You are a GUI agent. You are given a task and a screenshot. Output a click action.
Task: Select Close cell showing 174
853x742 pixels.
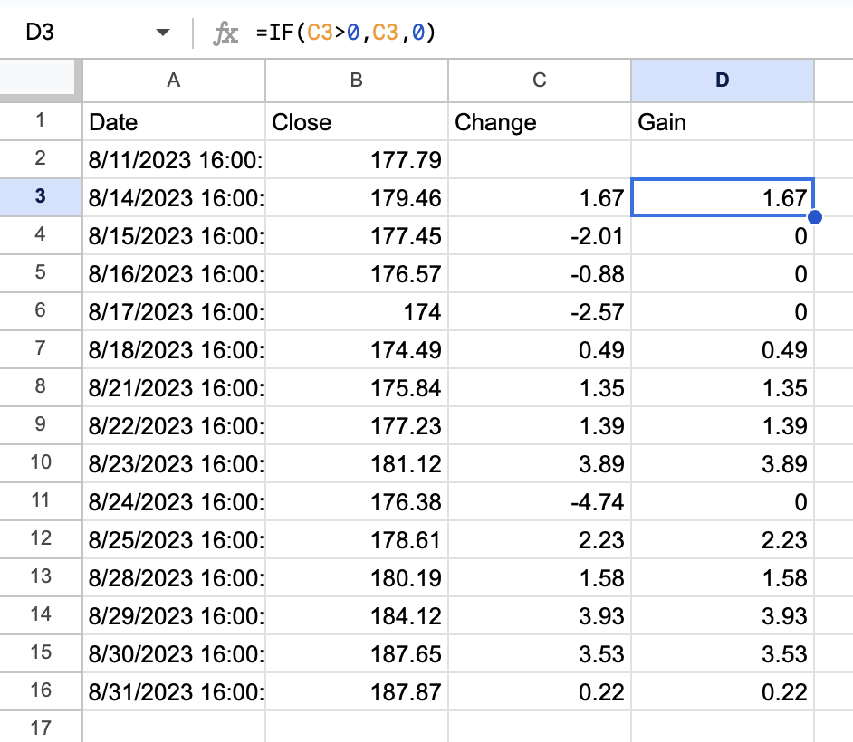pyautogui.click(x=357, y=312)
